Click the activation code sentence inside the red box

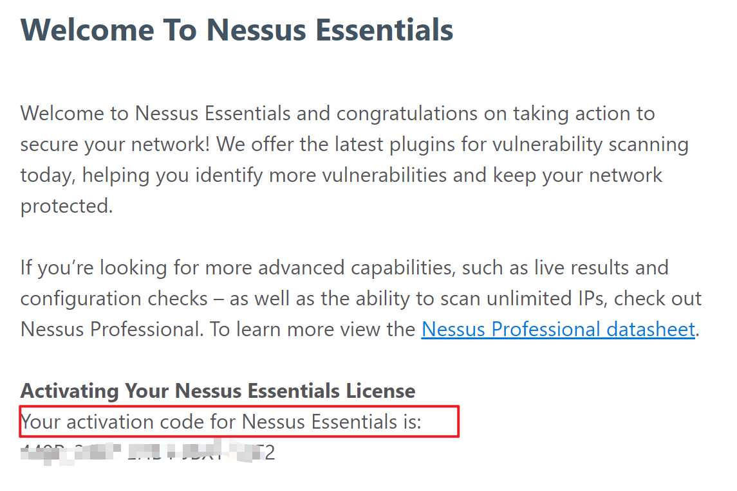tap(221, 422)
